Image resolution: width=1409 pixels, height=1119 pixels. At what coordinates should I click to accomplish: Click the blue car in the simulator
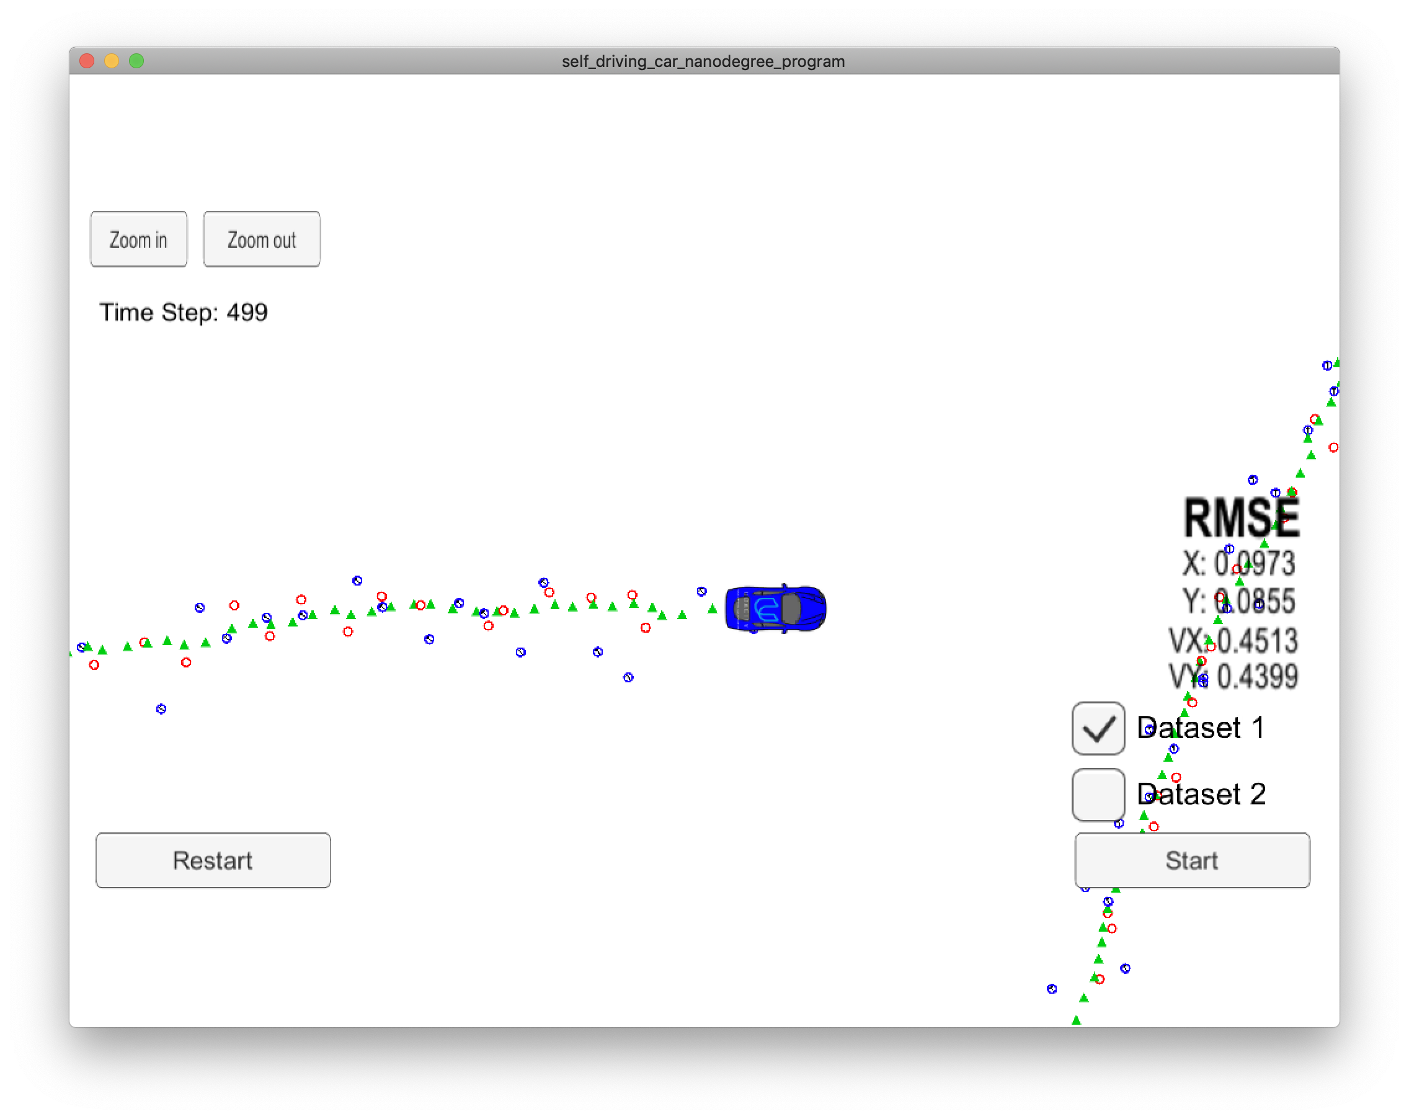pyautogui.click(x=775, y=609)
